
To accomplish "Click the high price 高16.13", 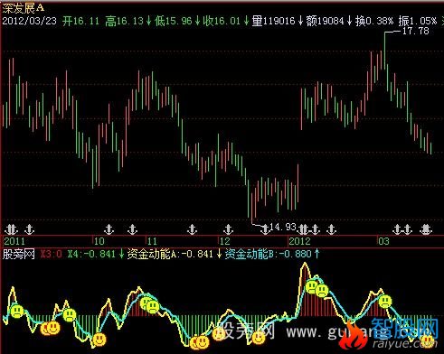I will point(124,21).
